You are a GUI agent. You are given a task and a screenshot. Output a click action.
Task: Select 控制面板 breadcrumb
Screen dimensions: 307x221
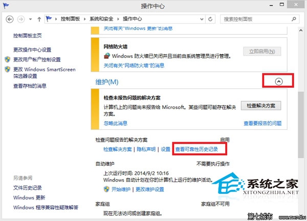[x=70, y=19]
